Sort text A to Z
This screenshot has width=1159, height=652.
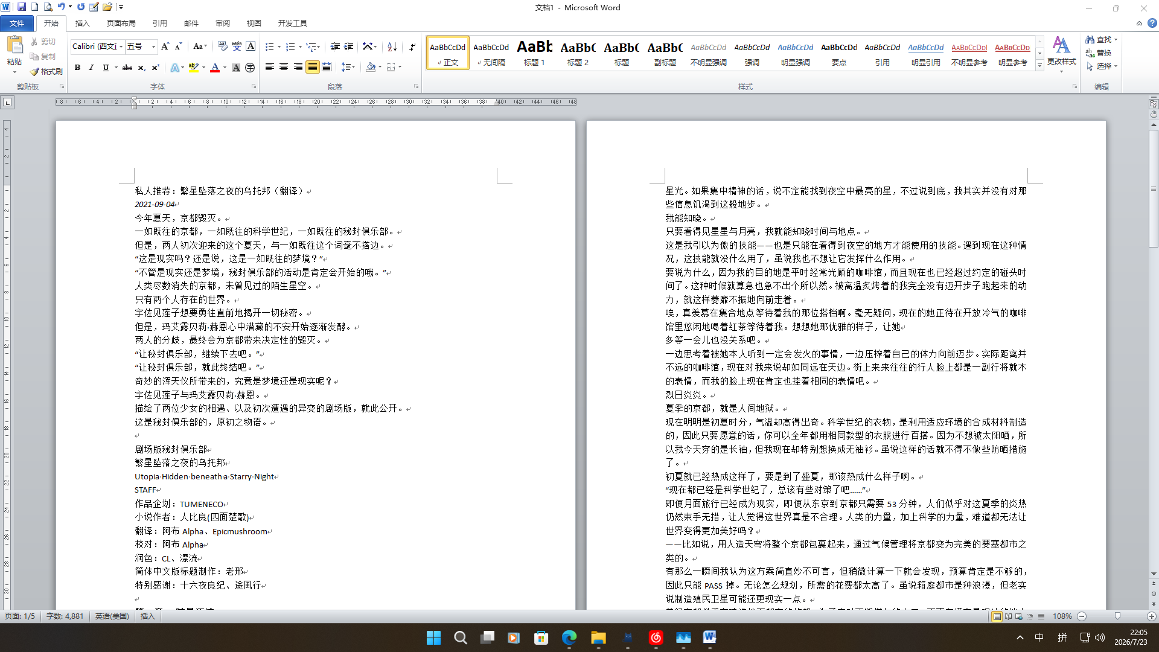(392, 46)
